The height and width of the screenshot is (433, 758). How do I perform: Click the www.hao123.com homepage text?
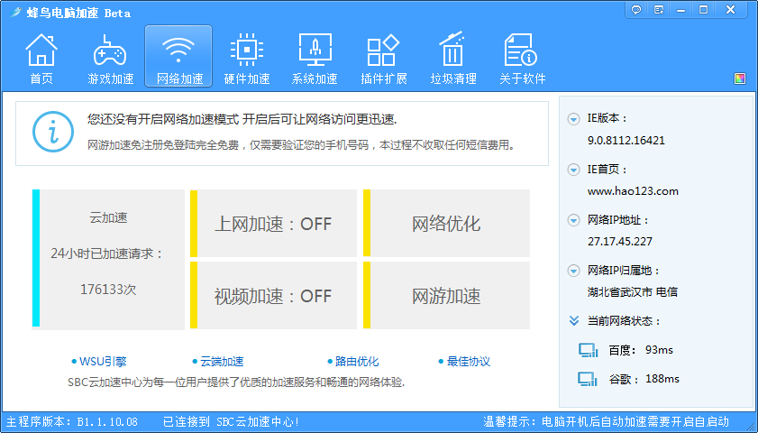click(x=633, y=191)
